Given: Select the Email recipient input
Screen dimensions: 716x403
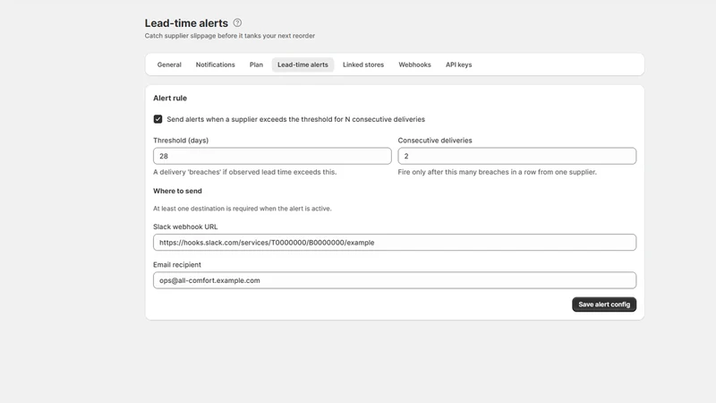Looking at the screenshot, I should [395, 280].
